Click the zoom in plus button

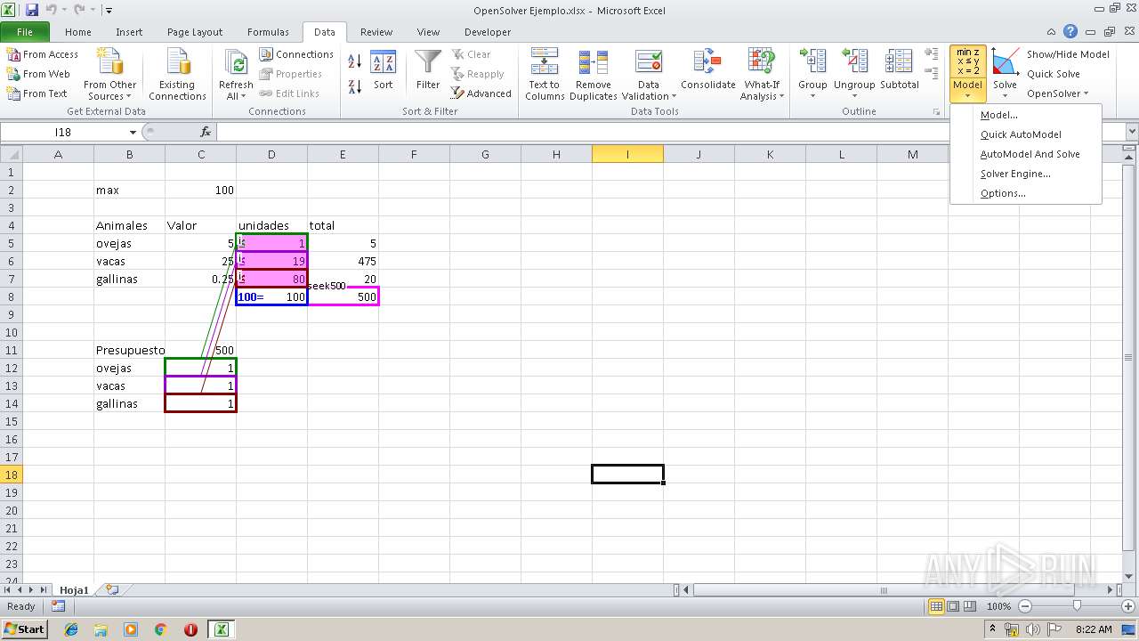[1128, 606]
